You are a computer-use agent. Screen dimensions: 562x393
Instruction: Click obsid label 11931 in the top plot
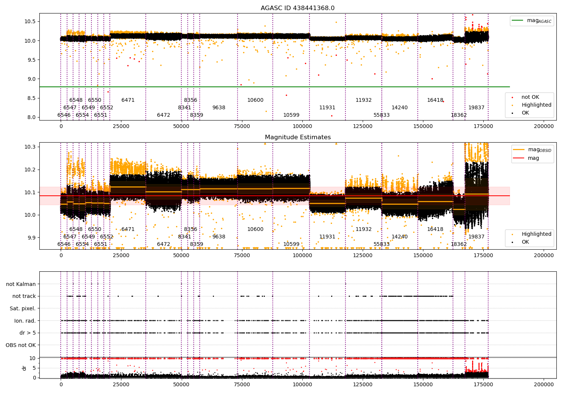[x=327, y=107]
